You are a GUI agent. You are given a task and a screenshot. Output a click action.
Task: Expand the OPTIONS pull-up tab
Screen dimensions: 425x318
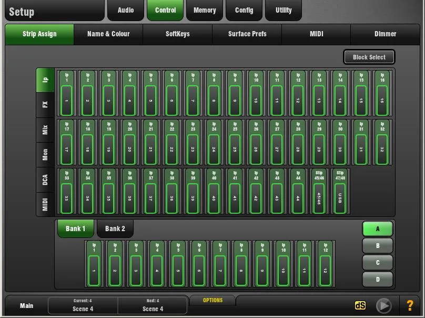213,301
